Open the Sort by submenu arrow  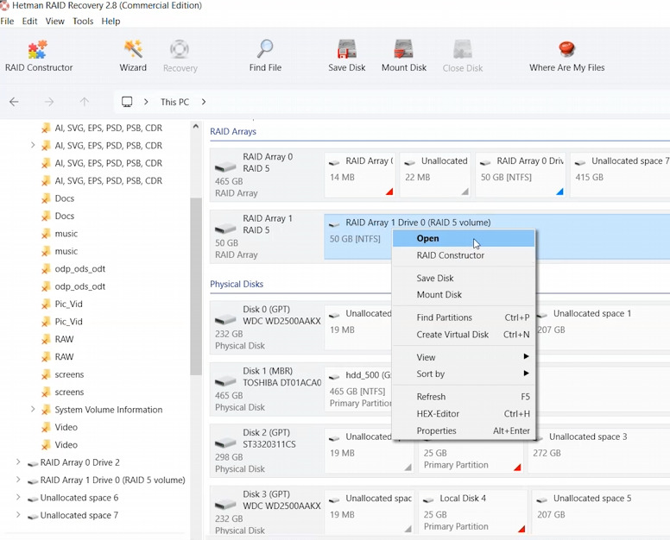click(x=526, y=374)
